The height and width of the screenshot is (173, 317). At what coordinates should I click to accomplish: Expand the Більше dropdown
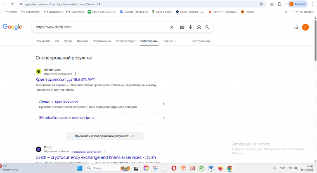[170, 41]
